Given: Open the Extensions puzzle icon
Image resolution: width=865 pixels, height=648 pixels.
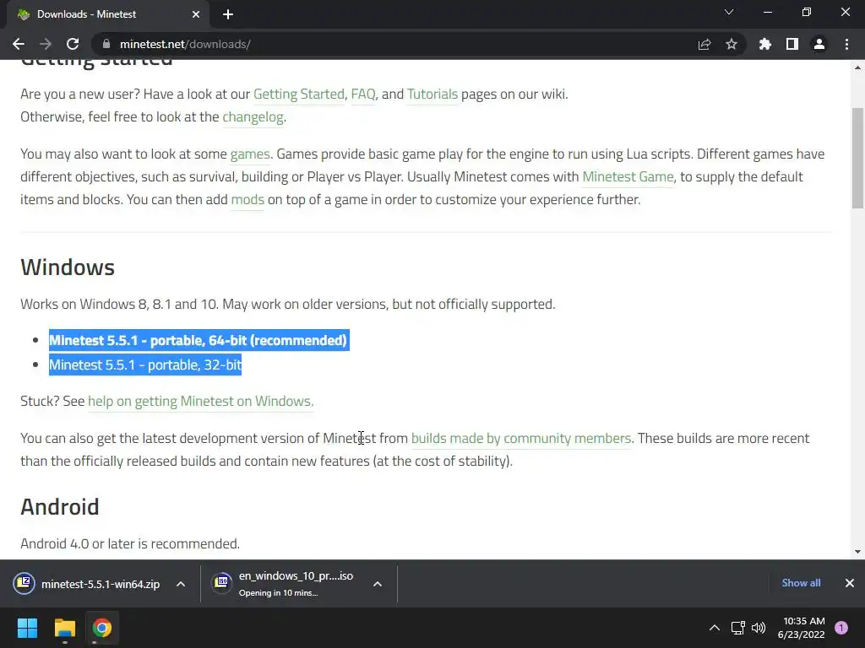Looking at the screenshot, I should (765, 44).
